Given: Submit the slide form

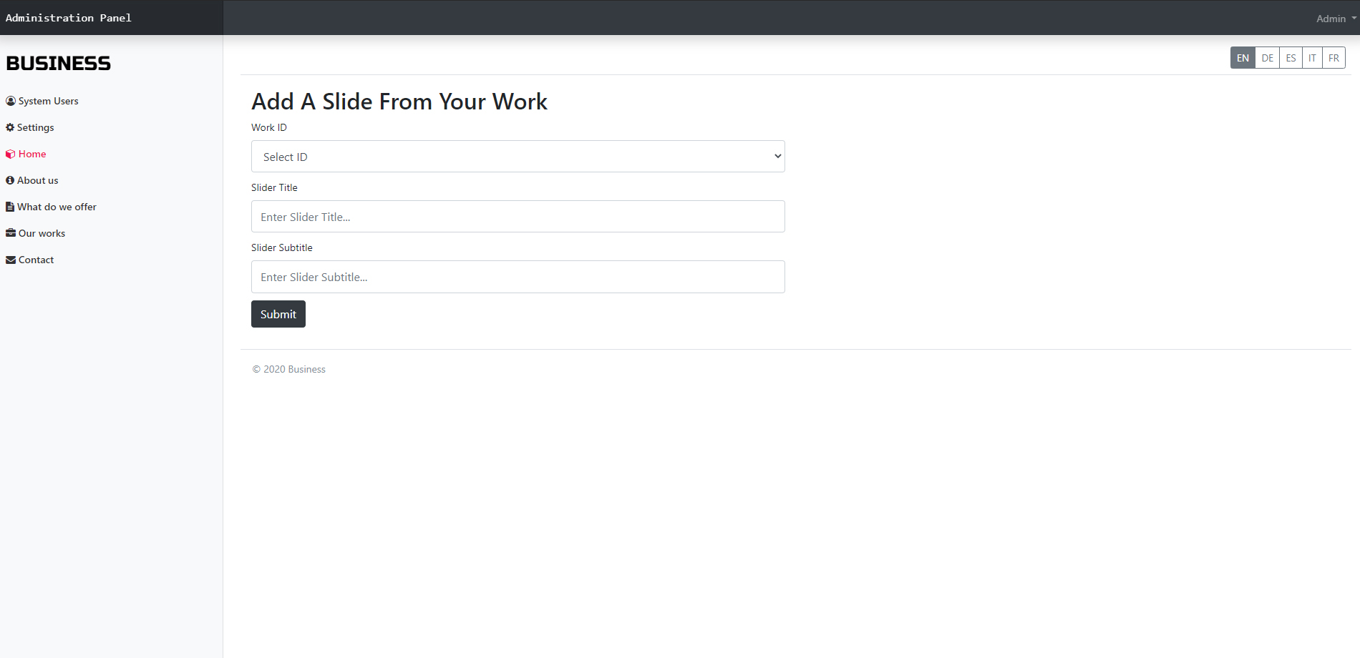Looking at the screenshot, I should 278,314.
